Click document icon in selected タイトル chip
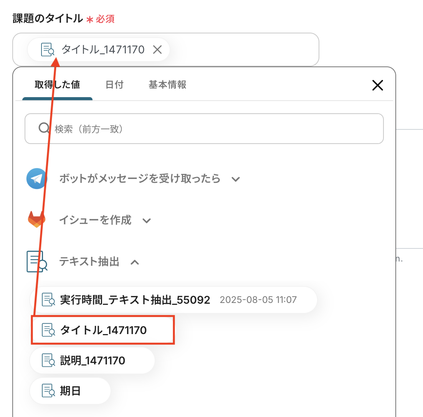 [48, 50]
